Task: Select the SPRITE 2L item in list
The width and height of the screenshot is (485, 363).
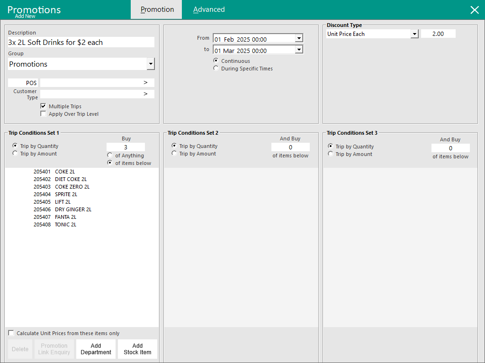Action: [x=66, y=194]
